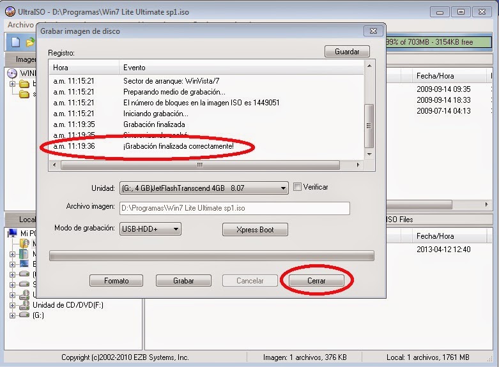499x367 pixels.
Task: Select the folder-with-disc icon under Mi PC
Action: 24,243
